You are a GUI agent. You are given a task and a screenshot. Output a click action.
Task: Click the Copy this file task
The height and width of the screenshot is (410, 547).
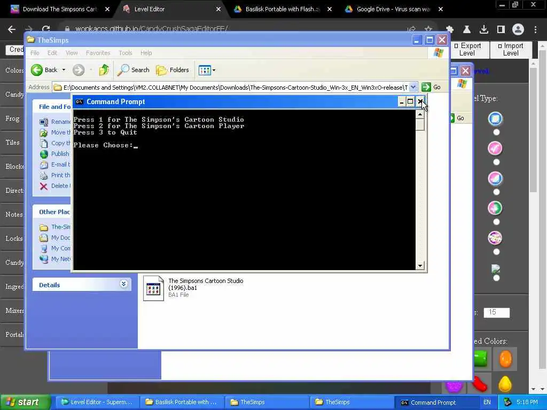pyautogui.click(x=55, y=143)
